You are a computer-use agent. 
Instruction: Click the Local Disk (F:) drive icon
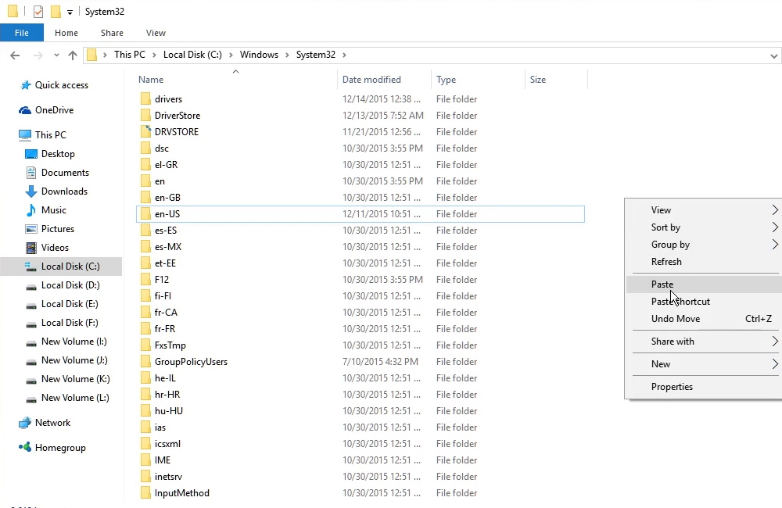coord(31,324)
